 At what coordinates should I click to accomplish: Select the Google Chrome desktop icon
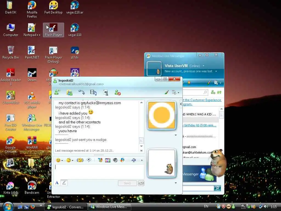point(10,145)
